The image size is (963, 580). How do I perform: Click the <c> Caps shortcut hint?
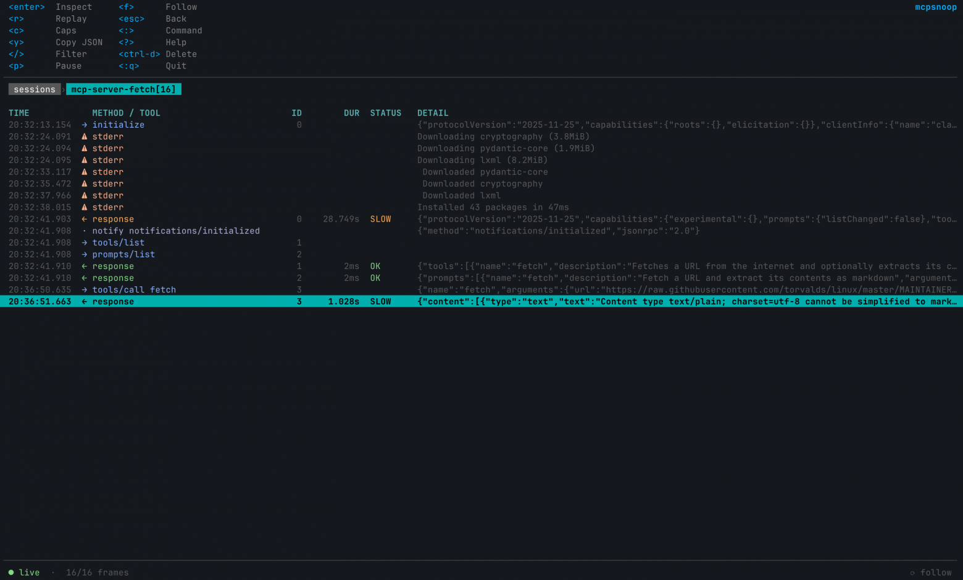(43, 30)
